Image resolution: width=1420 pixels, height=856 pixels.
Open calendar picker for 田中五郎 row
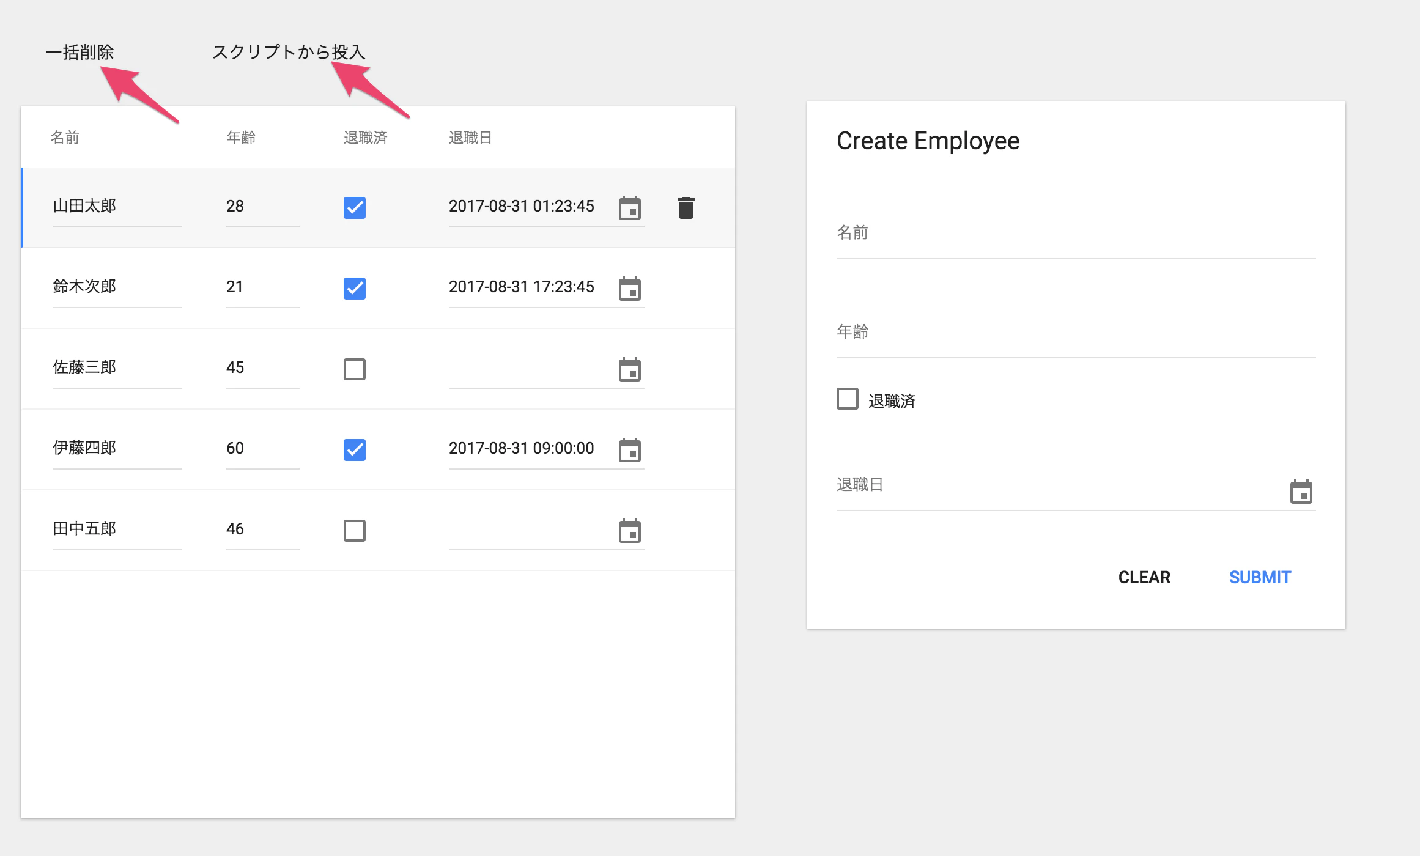pos(629,531)
